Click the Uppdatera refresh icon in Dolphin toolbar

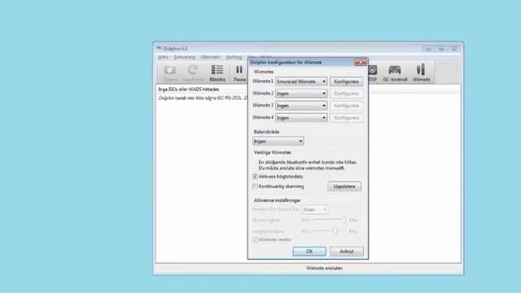click(x=193, y=73)
